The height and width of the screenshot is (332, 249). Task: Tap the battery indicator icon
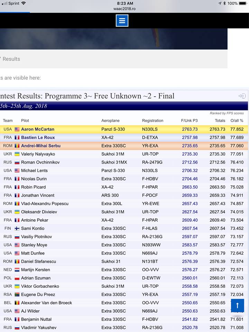click(243, 3)
